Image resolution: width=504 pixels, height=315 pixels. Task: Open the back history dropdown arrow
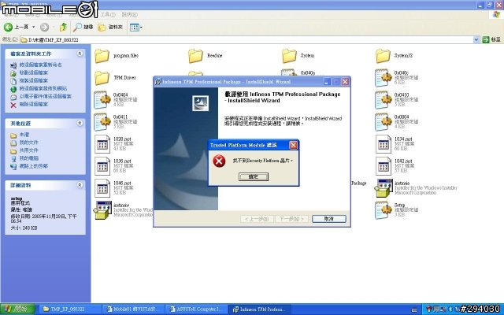point(33,27)
